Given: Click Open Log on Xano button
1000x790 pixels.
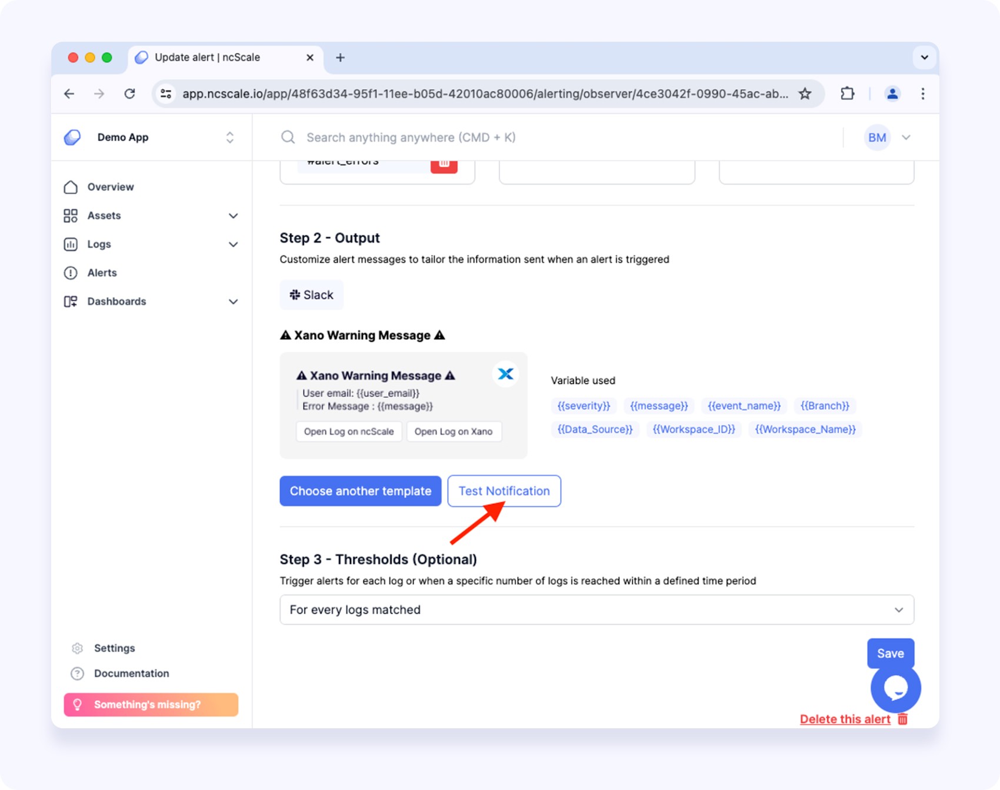Looking at the screenshot, I should click(454, 431).
